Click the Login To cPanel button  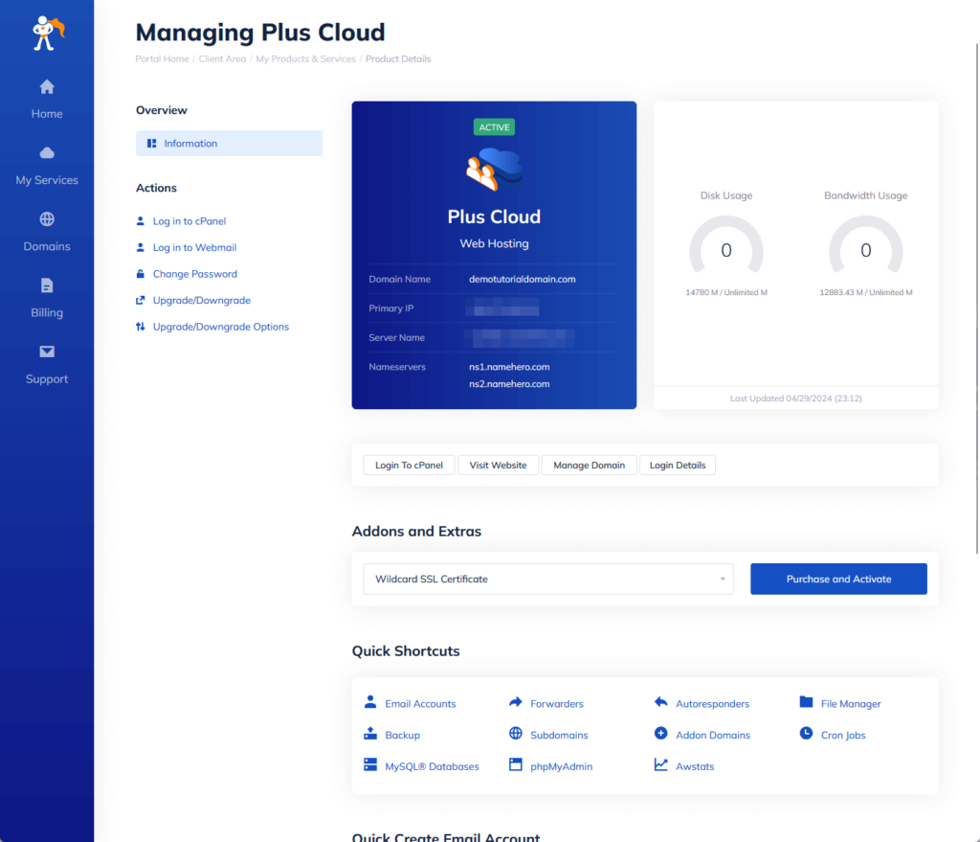(409, 465)
